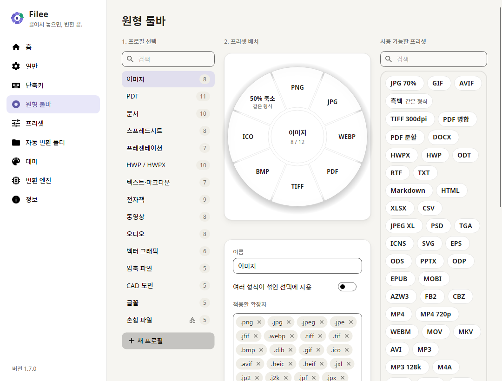This screenshot has height=381, width=502.
Task: Click the circle icon beside 원형 툴바
Action: point(16,104)
